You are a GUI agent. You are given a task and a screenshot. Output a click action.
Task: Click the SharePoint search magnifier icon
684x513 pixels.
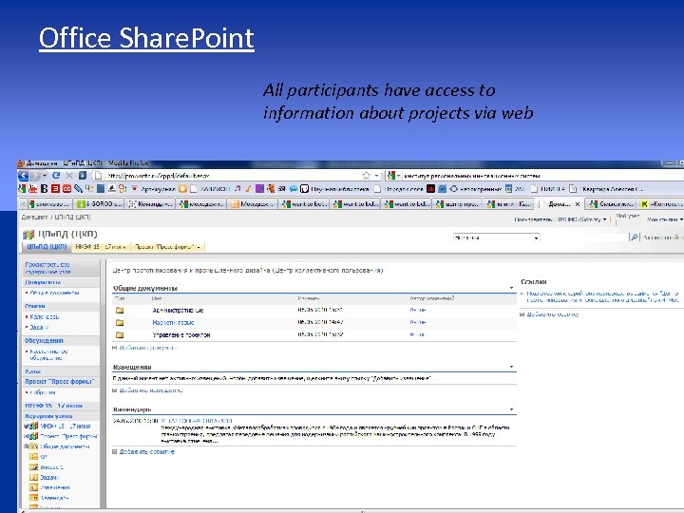click(x=634, y=237)
